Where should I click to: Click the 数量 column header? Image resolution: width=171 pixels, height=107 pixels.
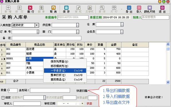point(101,45)
